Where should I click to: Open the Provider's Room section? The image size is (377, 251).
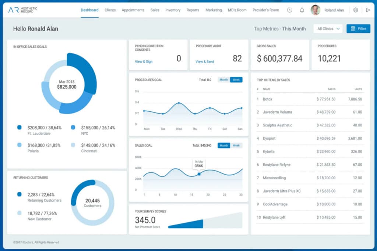click(x=265, y=10)
